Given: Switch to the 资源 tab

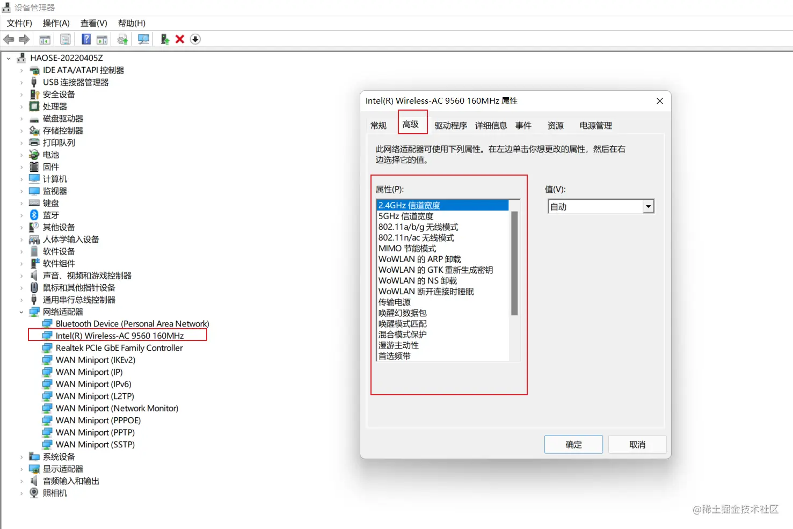Looking at the screenshot, I should click(556, 125).
